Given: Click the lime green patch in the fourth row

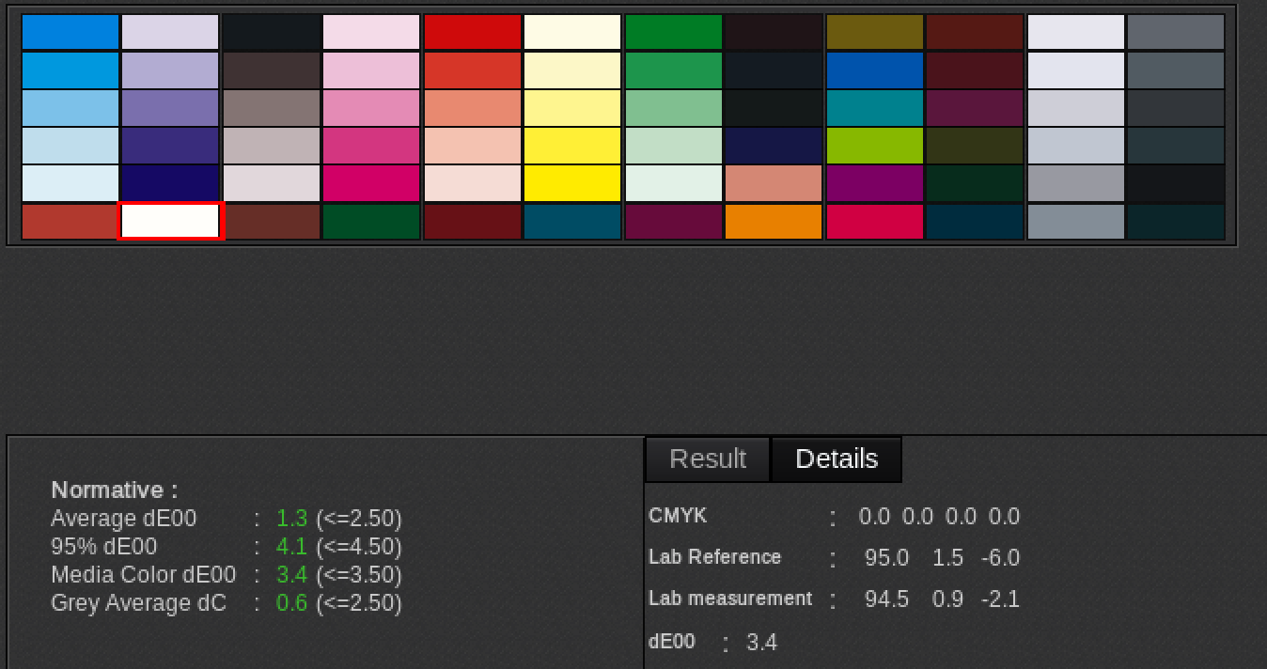Looking at the screenshot, I should coord(874,145).
